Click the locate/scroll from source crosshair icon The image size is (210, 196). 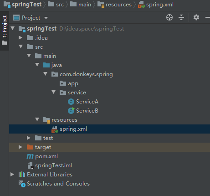coord(169,17)
